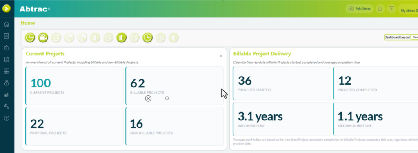This screenshot has height=153, width=418.
Task: Click the plus quick-add icon in the header
Action: point(391,9)
